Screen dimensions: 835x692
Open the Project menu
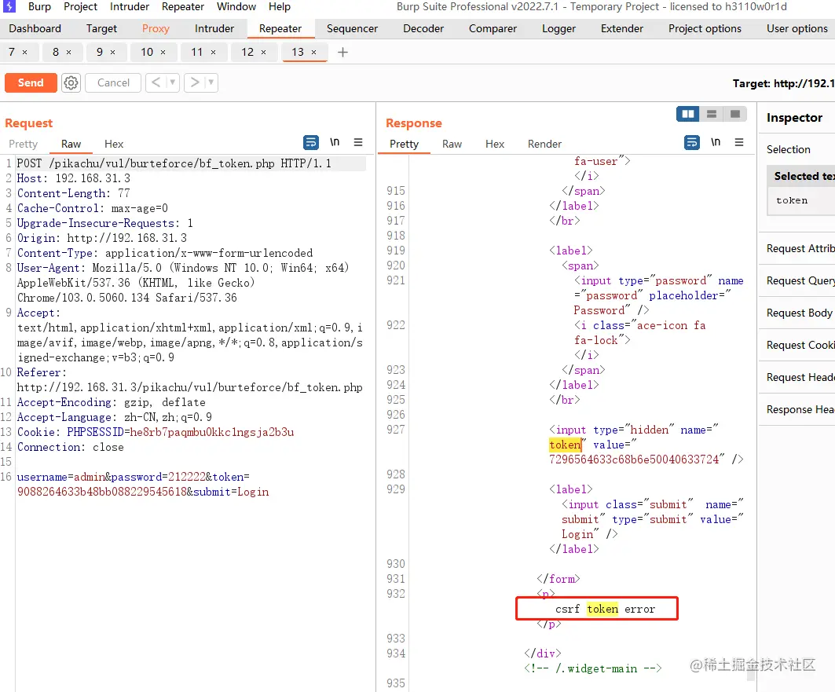[80, 6]
